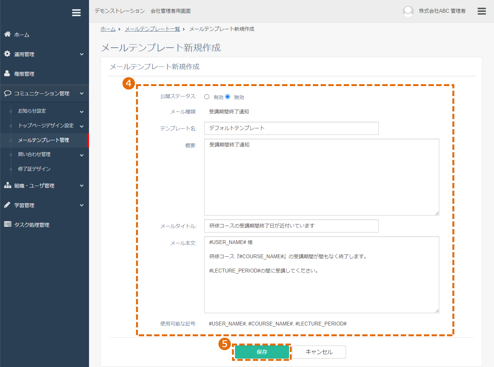Click the user avatar icon
The height and width of the screenshot is (367, 494).
408,11
